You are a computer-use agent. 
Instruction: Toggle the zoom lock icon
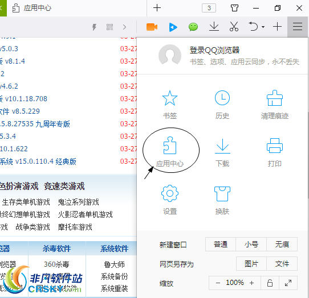270,283
